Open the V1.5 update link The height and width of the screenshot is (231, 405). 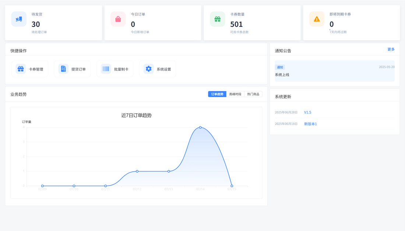307,112
